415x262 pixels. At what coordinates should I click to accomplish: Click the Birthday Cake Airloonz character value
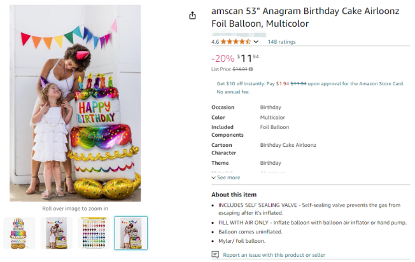click(x=288, y=145)
